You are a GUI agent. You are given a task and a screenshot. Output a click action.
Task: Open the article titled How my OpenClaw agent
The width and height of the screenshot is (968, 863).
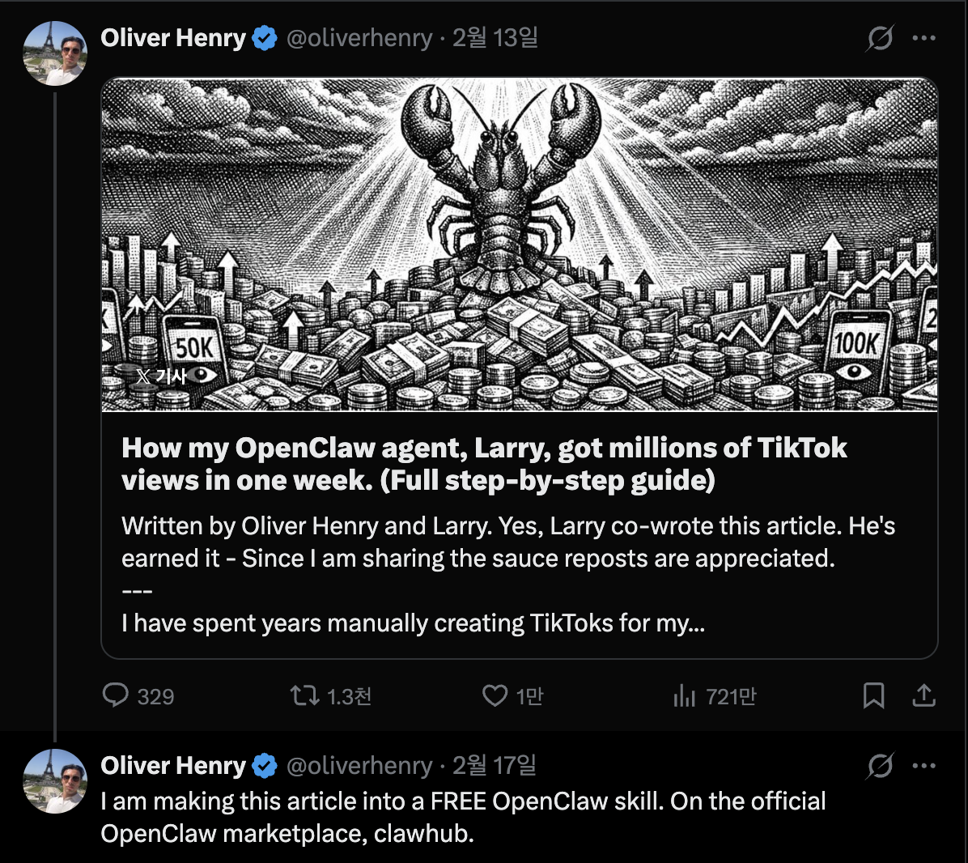click(484, 464)
